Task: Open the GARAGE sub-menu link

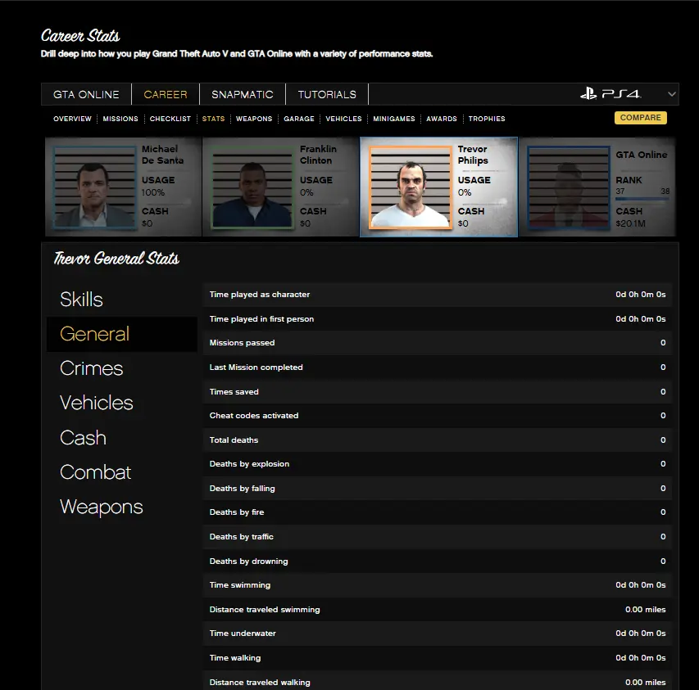Action: (299, 119)
